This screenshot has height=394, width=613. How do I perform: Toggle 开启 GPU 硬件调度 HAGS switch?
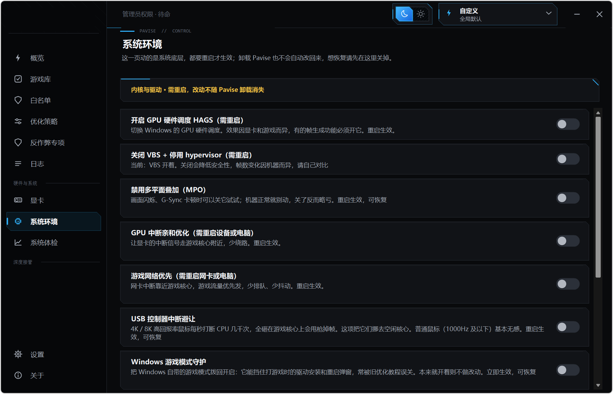click(568, 124)
